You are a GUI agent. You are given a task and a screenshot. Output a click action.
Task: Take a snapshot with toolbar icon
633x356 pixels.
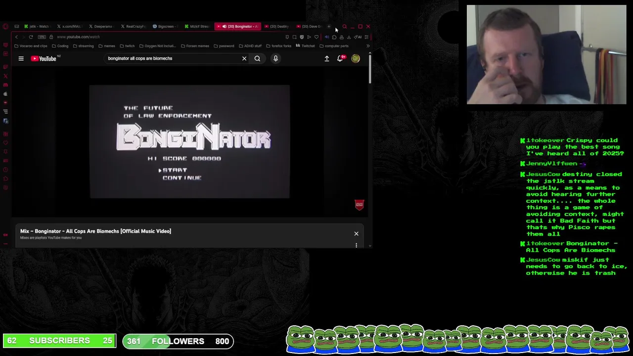(295, 37)
